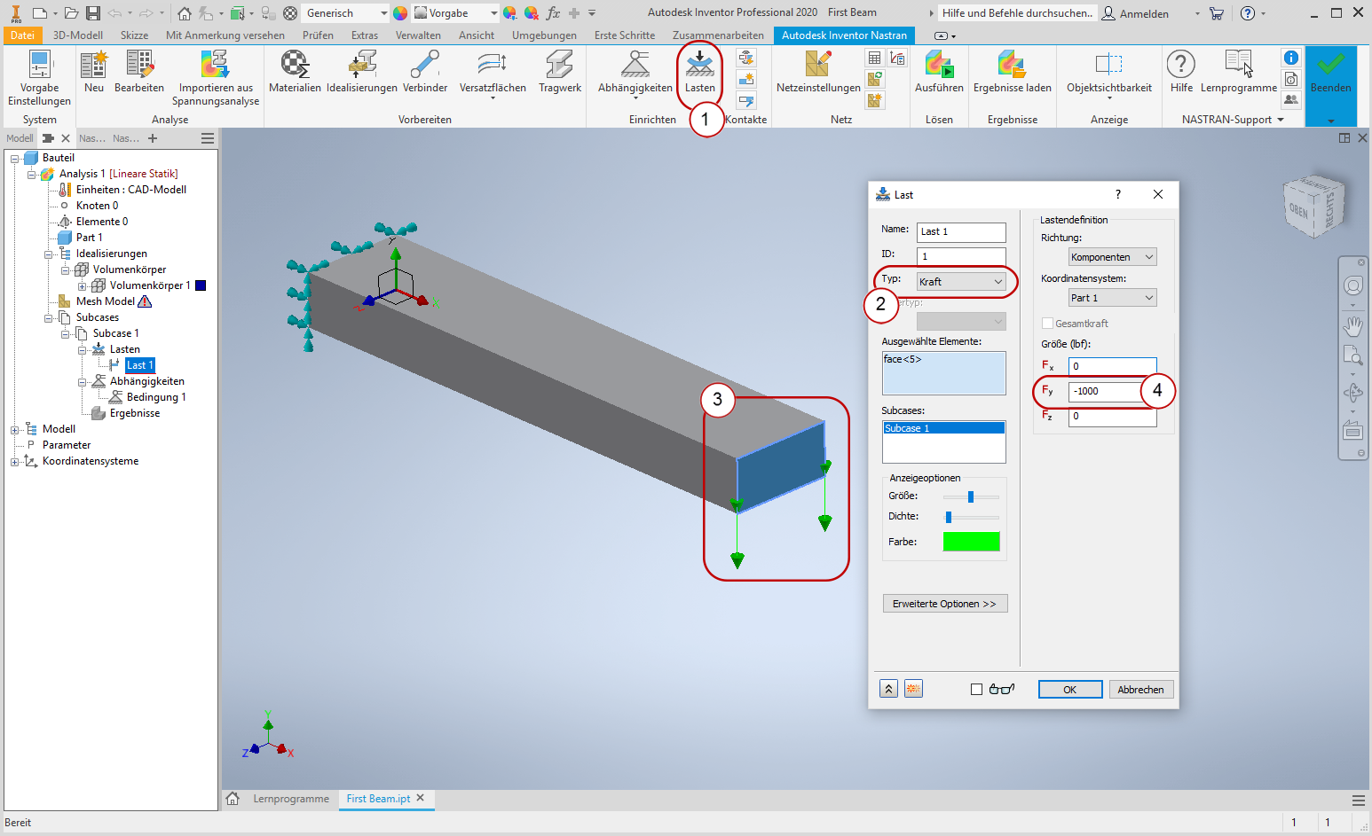Switch to the Verwalten ribbon tab
The width and height of the screenshot is (1372, 836).
coord(418,35)
